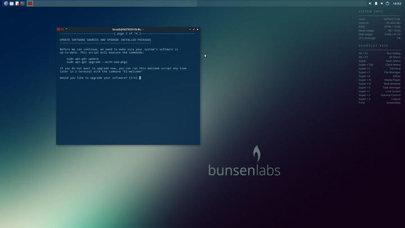The width and height of the screenshot is (405, 228).
Task: Launch the text editor from panel
Action: (x=17, y=3)
